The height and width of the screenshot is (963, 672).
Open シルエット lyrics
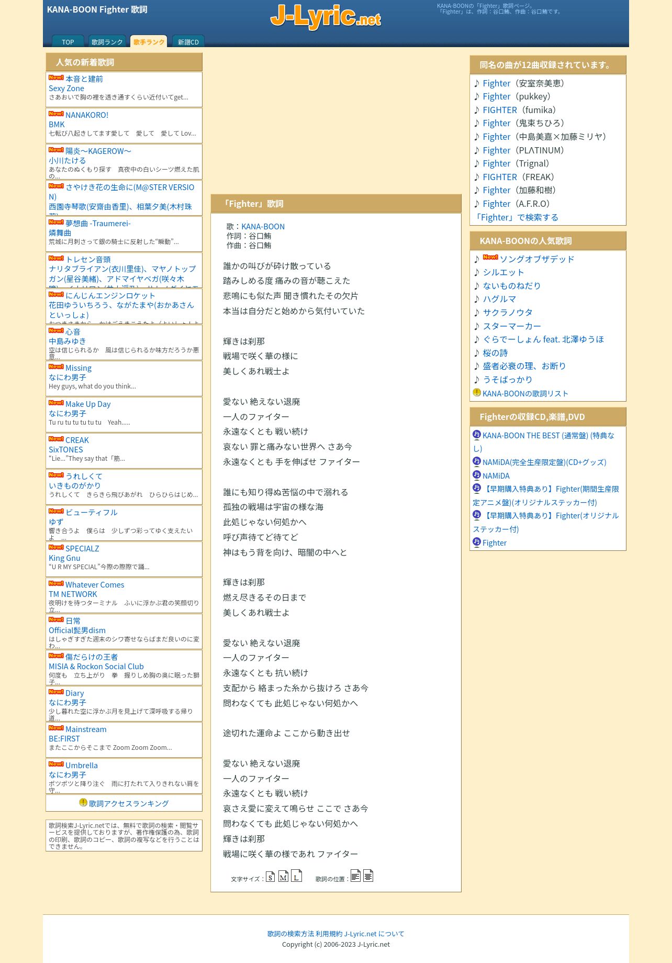click(503, 272)
